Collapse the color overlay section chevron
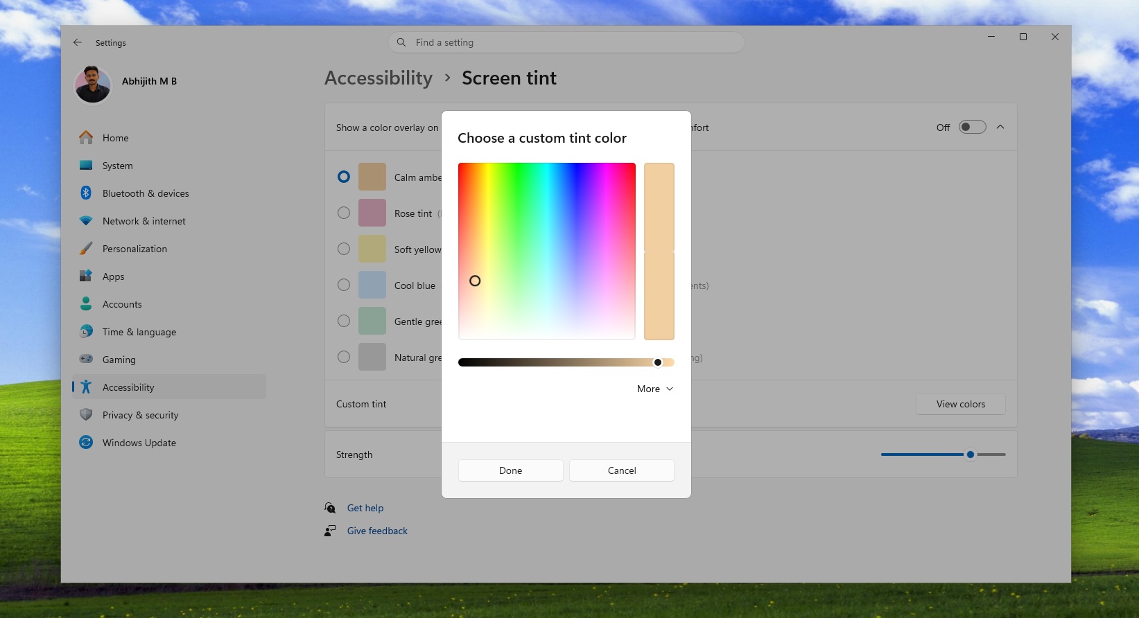 point(1000,127)
